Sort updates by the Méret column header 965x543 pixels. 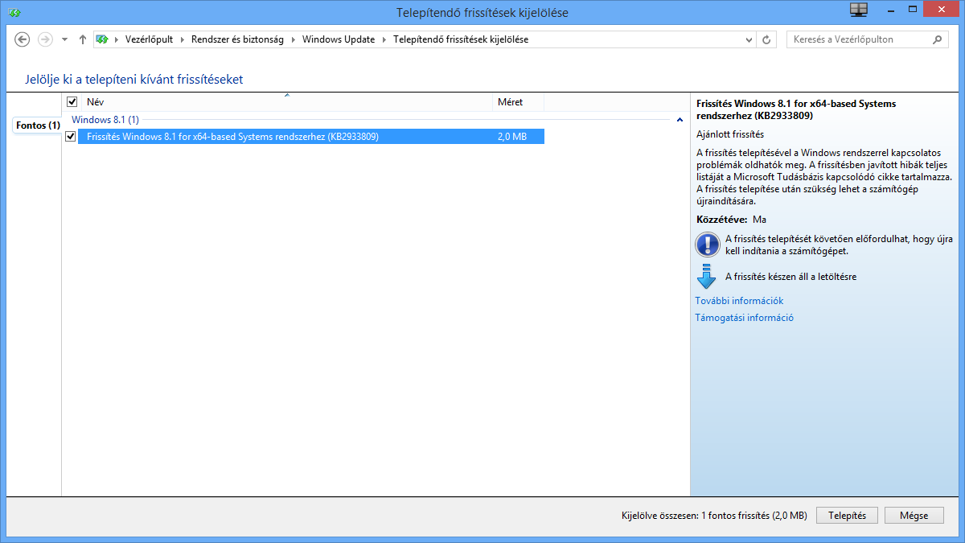519,102
